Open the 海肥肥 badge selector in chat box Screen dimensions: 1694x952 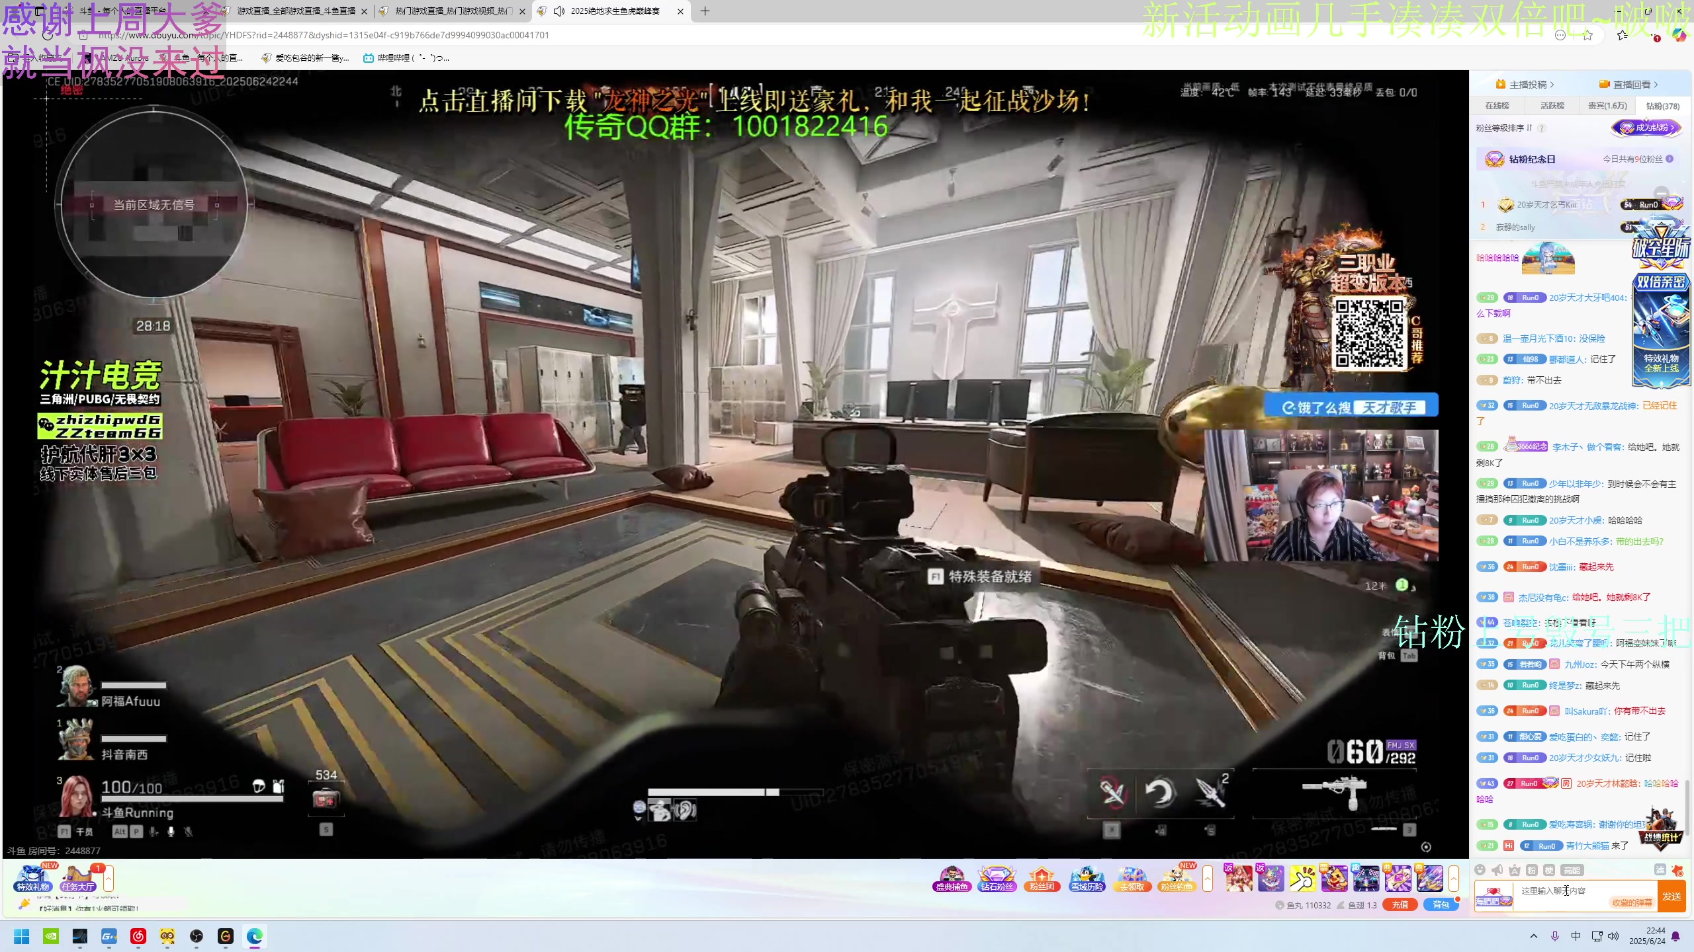pyautogui.click(x=1493, y=896)
